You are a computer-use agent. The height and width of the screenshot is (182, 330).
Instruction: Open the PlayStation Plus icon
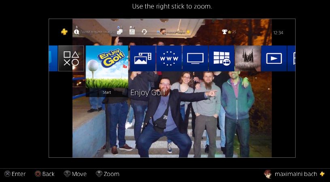(x=64, y=32)
